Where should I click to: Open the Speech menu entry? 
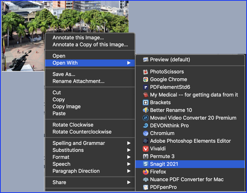pos(90,164)
